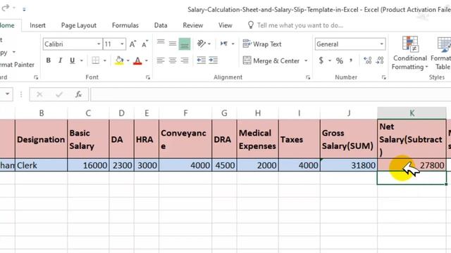Click in the formula bar
451x253 pixels.
coord(271,94)
